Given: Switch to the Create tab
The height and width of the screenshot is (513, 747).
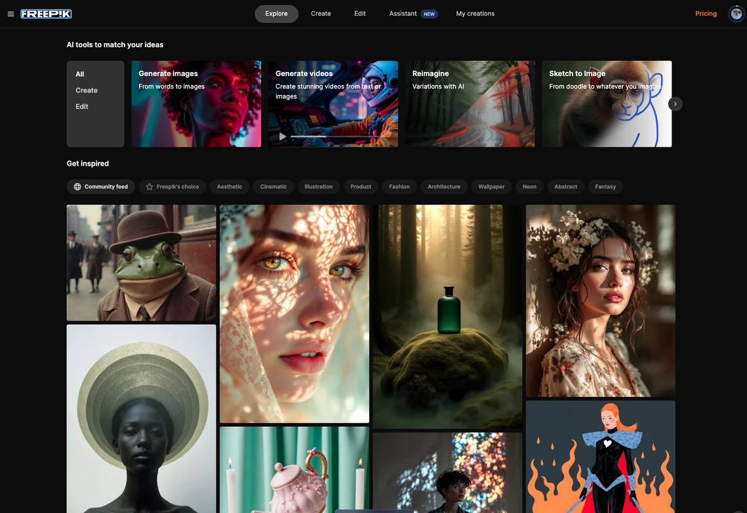Looking at the screenshot, I should (321, 14).
